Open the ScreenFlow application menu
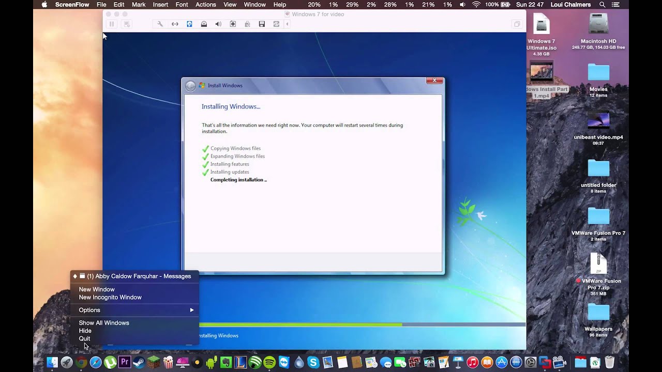 (x=72, y=5)
